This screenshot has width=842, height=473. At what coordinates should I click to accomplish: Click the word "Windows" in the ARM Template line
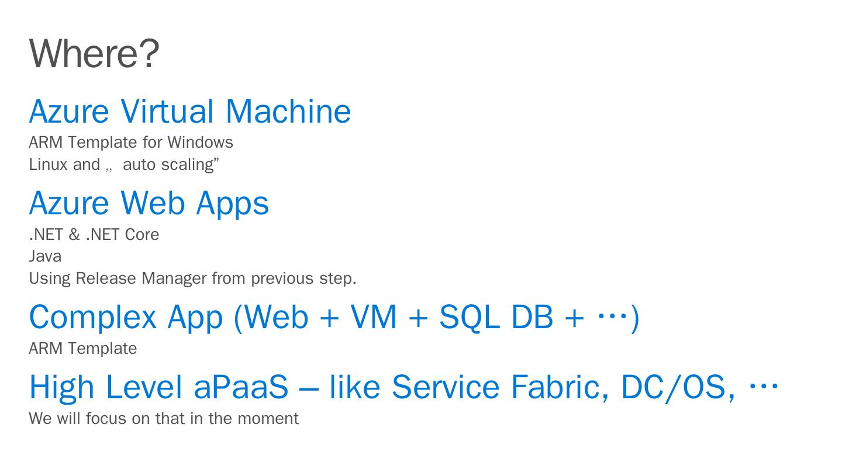click(x=200, y=142)
